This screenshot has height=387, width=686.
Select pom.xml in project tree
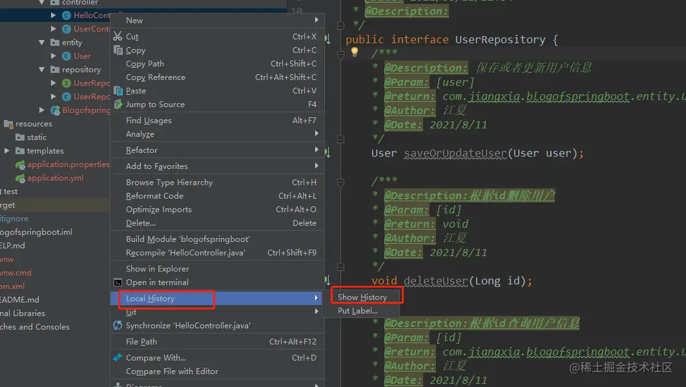12,286
